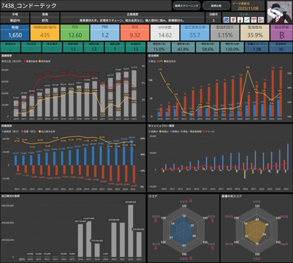Open the Rakuten securities link icon
The image size is (293, 263).
(x=233, y=19)
